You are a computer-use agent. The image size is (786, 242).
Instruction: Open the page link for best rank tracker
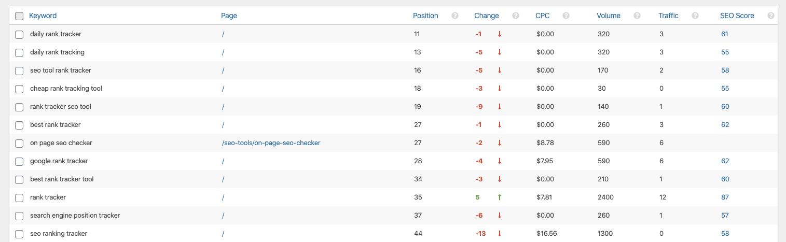pyautogui.click(x=223, y=125)
